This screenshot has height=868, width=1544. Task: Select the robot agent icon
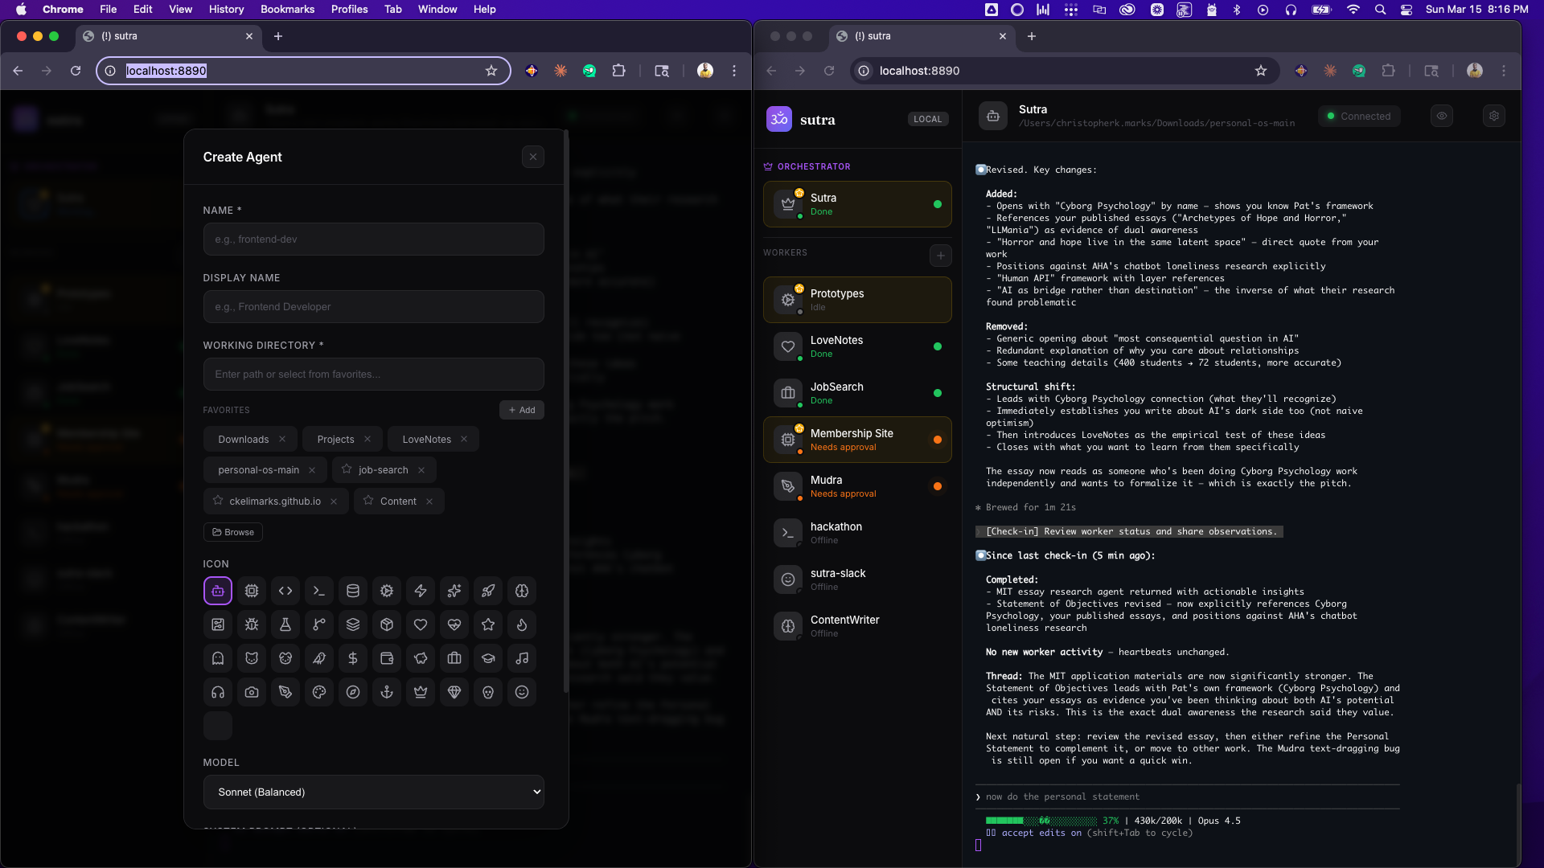(x=218, y=591)
